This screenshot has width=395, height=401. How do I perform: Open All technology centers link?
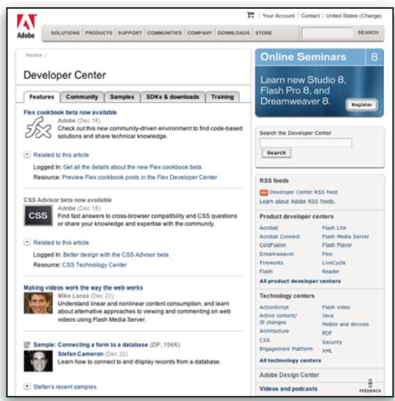290,360
